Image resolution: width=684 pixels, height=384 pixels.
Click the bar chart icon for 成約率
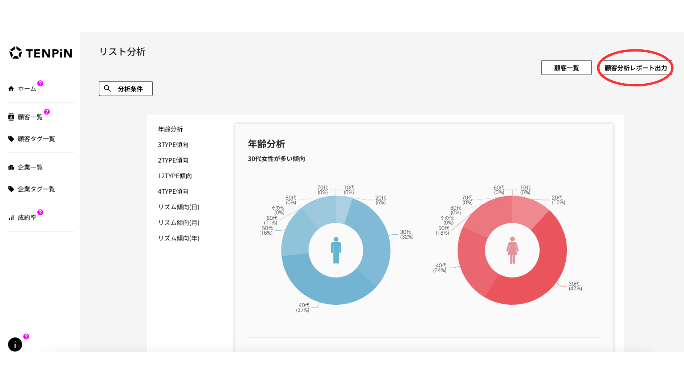(x=11, y=218)
